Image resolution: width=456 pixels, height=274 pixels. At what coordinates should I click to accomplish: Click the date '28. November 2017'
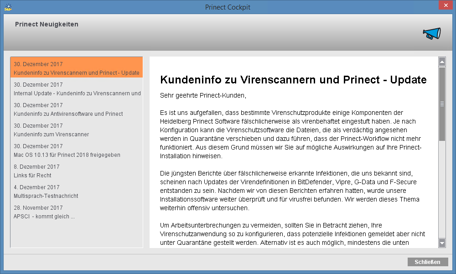pos(38,208)
